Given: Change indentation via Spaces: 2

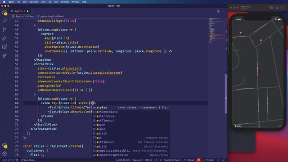Looking at the screenshot, I should [137, 160].
